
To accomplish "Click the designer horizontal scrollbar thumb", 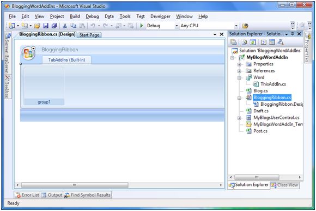I will point(75,185).
